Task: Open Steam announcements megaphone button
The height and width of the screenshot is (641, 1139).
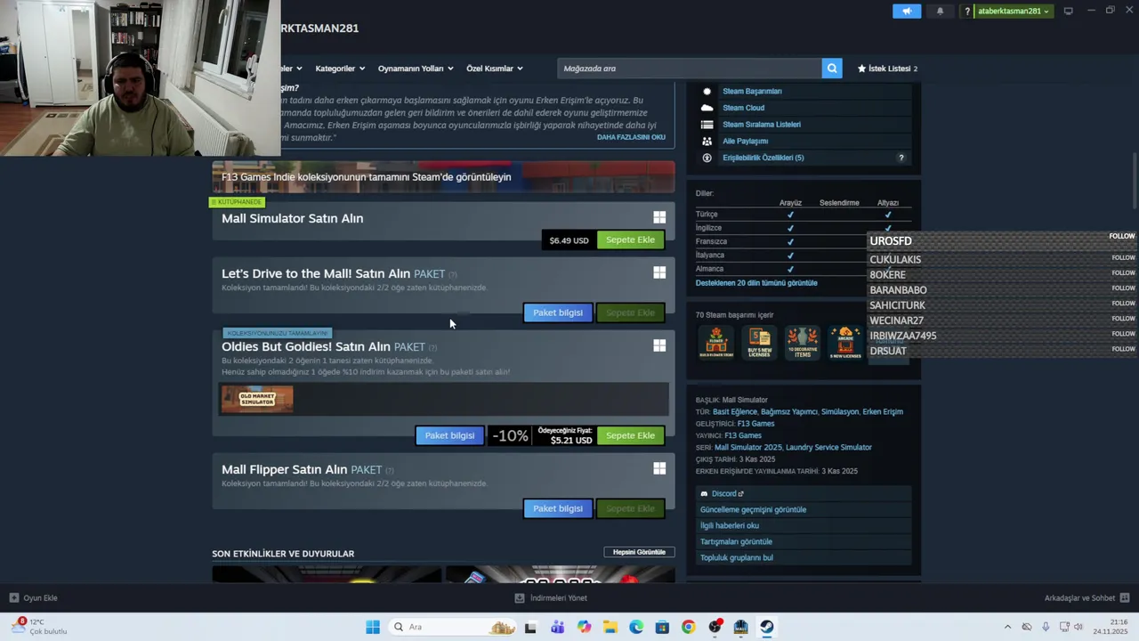Action: tap(907, 11)
